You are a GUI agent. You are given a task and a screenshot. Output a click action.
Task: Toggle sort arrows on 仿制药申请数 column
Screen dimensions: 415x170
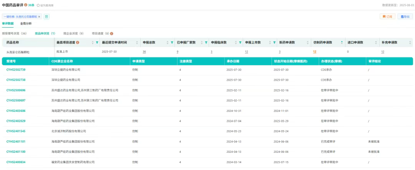342,42
